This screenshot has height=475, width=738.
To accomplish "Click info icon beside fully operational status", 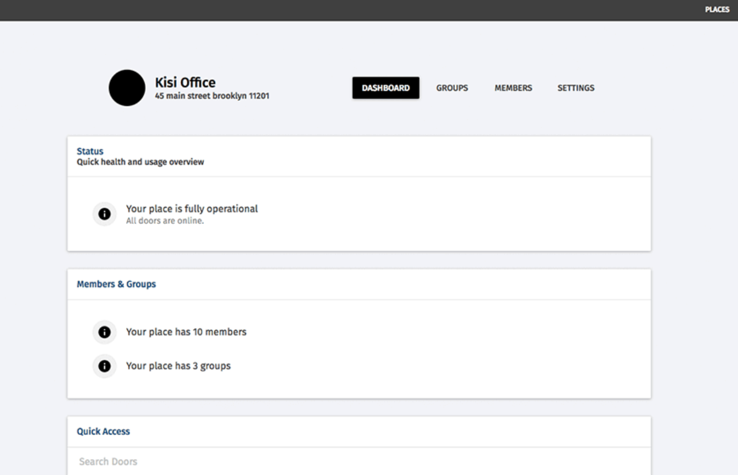I will [104, 214].
